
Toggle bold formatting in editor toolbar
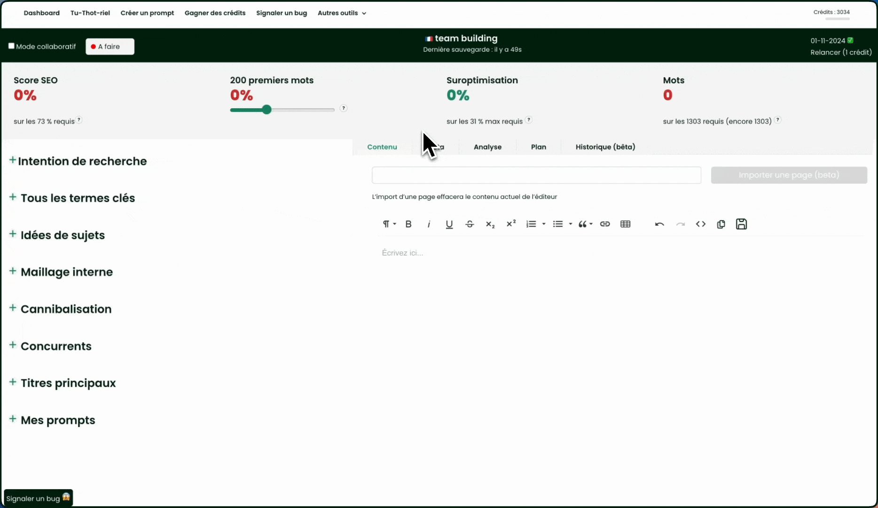408,224
